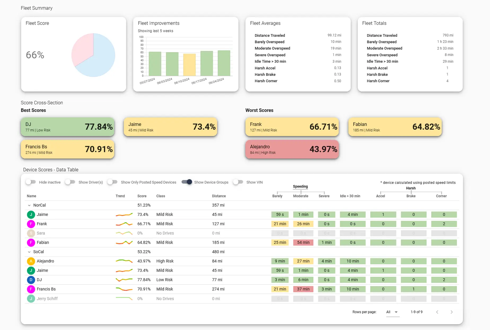Viewport: 490px width, 330px height.
Task: Enable the Show VIN toggle
Action: click(x=238, y=182)
